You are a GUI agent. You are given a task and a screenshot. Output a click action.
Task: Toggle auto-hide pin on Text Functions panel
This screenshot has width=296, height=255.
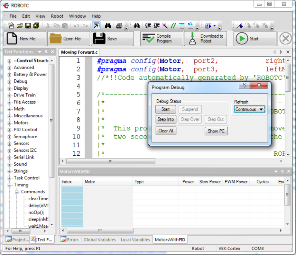pos(46,52)
